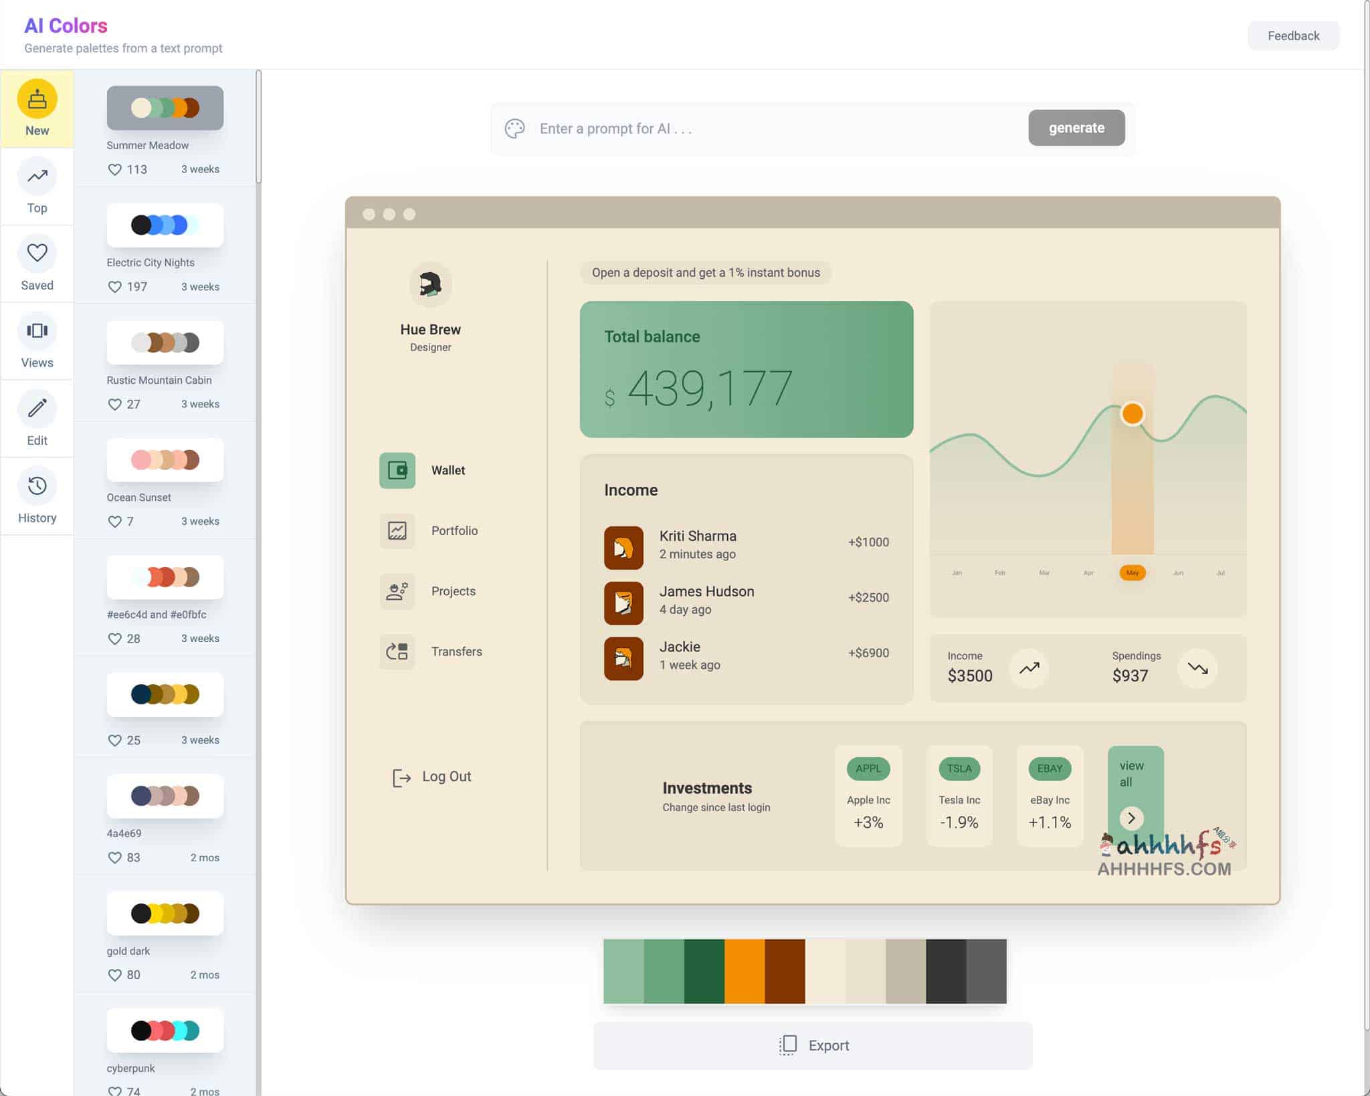Click the Portfolio chart icon

[397, 531]
